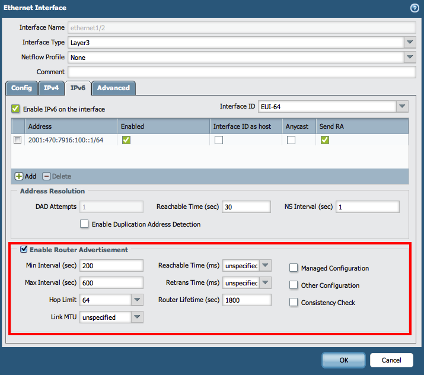Viewport: 424px width, 375px height.
Task: Switch to the IPv4 tab
Action: (51, 88)
